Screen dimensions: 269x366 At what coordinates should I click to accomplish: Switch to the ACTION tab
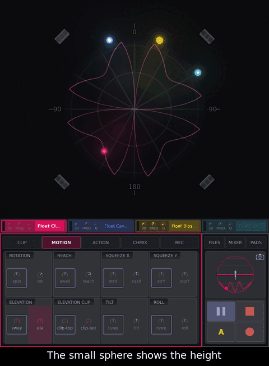pos(100,243)
